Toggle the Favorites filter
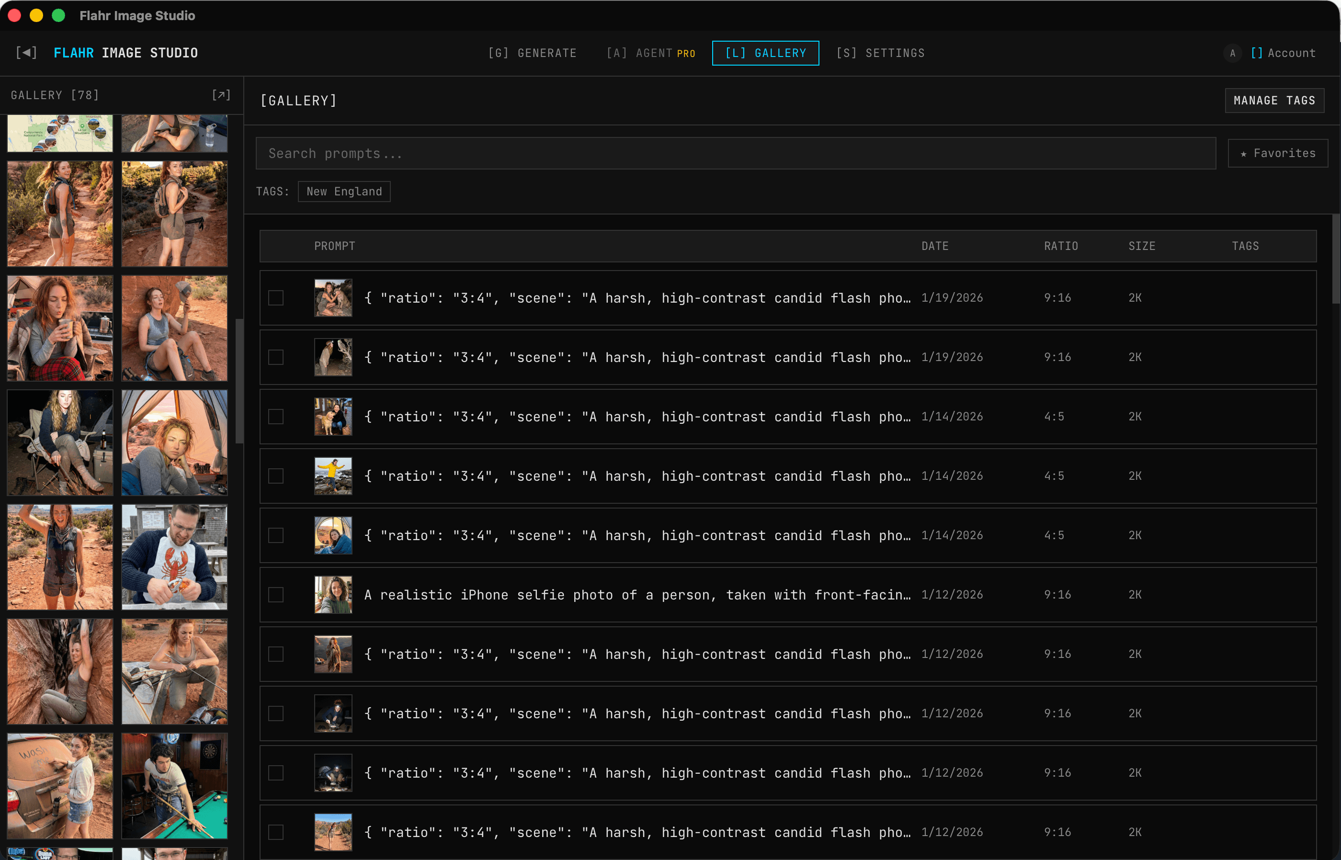 tap(1277, 153)
